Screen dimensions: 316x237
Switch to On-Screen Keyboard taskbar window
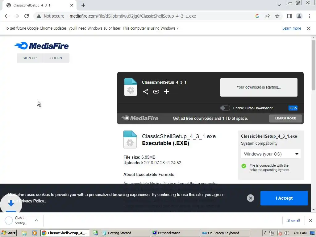(225, 233)
